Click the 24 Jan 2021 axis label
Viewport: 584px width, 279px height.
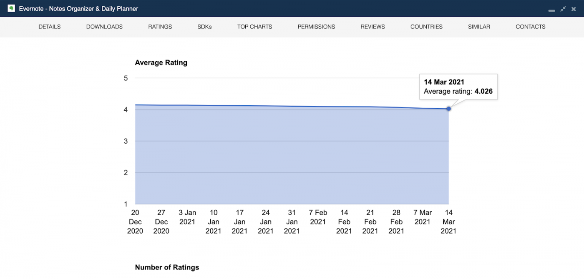[266, 222]
